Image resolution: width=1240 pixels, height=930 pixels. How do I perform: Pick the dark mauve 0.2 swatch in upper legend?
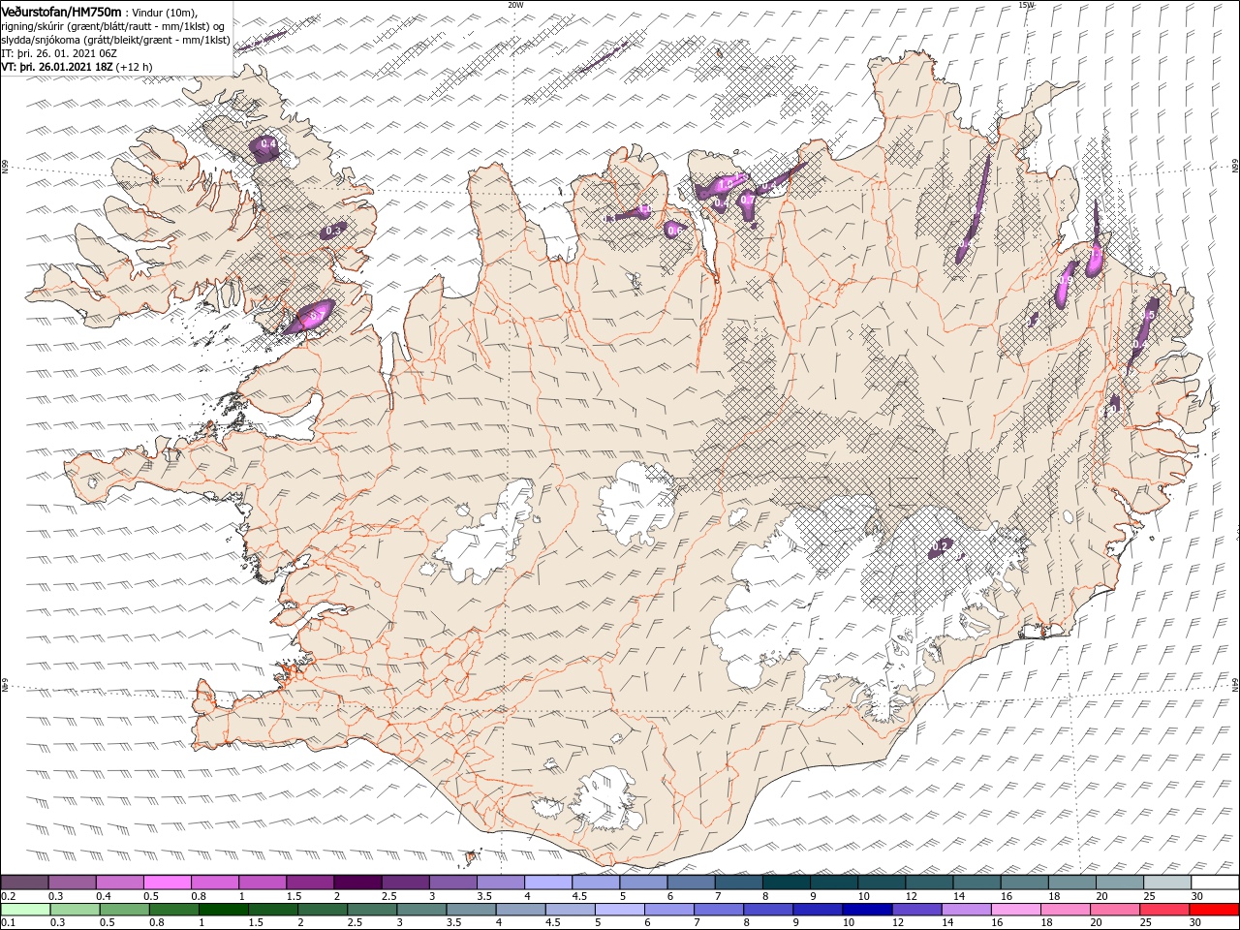tap(24, 883)
